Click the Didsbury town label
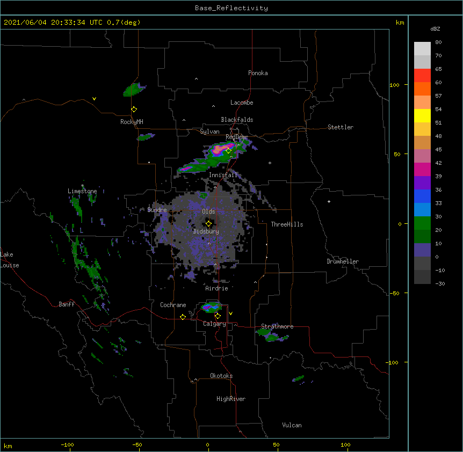The width and height of the screenshot is (463, 452). click(x=206, y=231)
